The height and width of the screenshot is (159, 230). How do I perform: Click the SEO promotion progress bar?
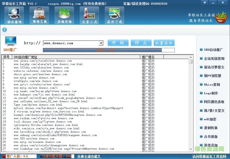coord(108,50)
